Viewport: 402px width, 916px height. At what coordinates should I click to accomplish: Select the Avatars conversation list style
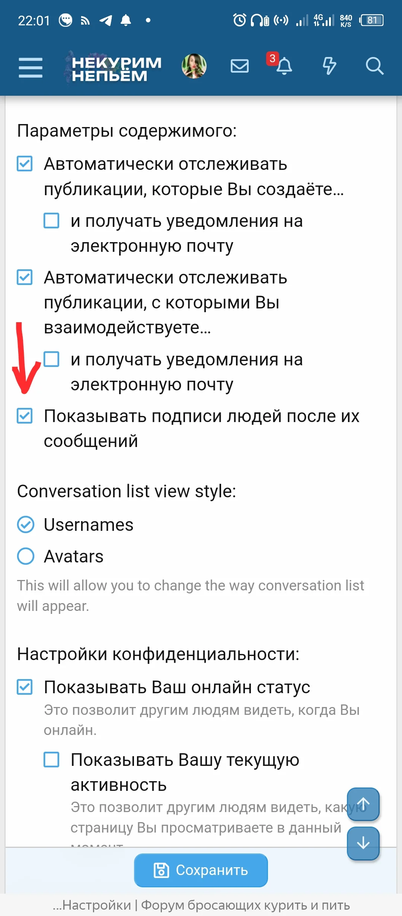[x=26, y=556]
